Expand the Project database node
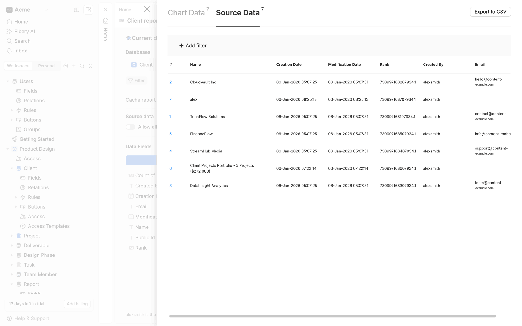 (12, 236)
